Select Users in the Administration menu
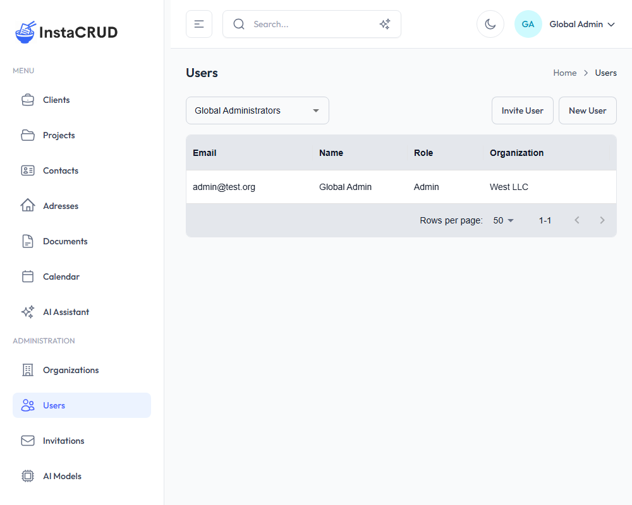Image resolution: width=632 pixels, height=505 pixels. 54,405
